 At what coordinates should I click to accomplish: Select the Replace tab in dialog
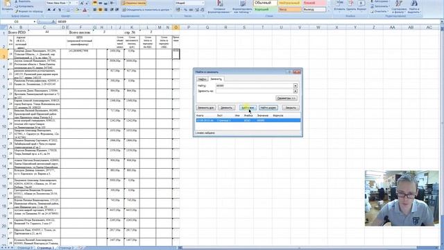click(x=216, y=79)
